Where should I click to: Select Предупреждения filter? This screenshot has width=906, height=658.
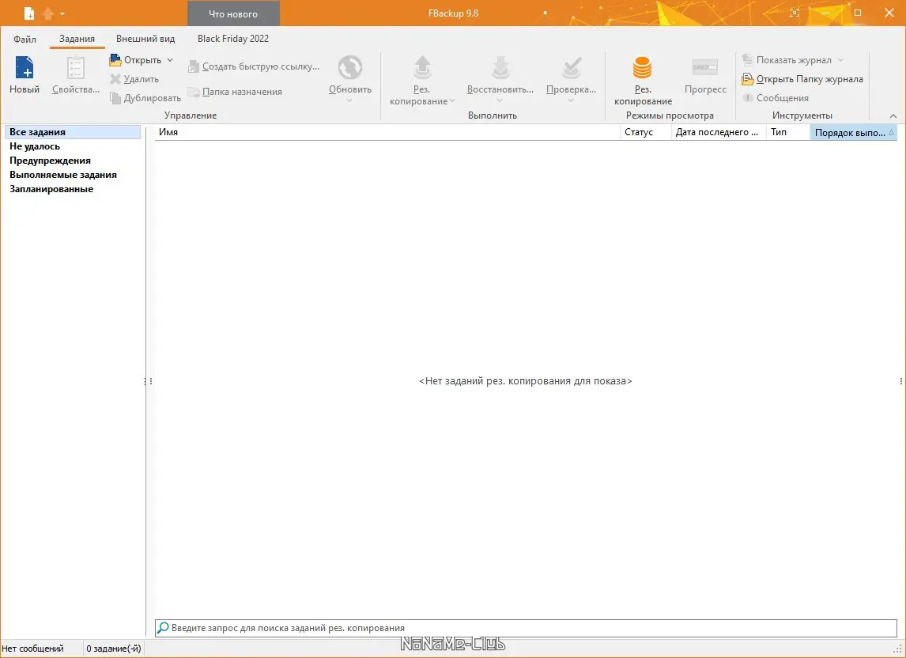[x=51, y=161]
